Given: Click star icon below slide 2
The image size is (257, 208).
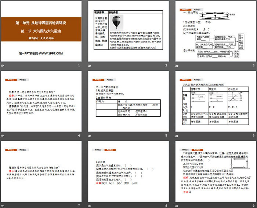Looking at the screenshot, I should 90,66.
